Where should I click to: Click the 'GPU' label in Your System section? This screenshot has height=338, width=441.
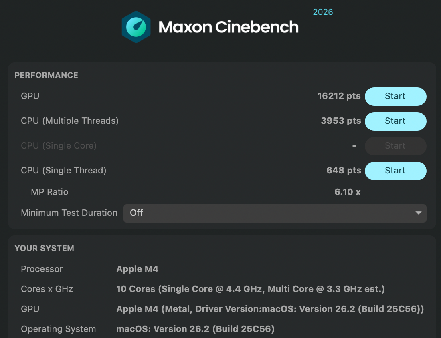coord(30,309)
